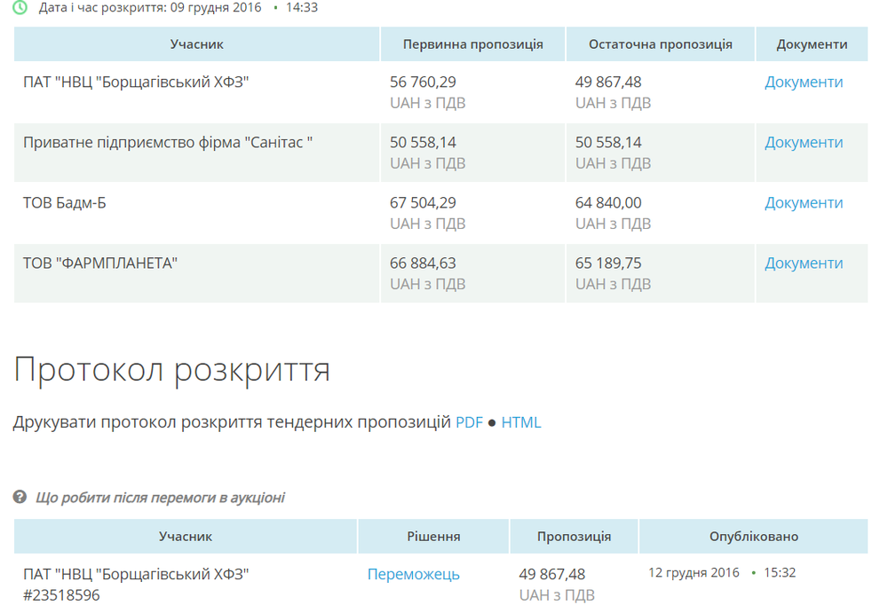
Task: Click final bid 49 867,48 in bids table
Action: [x=609, y=83]
